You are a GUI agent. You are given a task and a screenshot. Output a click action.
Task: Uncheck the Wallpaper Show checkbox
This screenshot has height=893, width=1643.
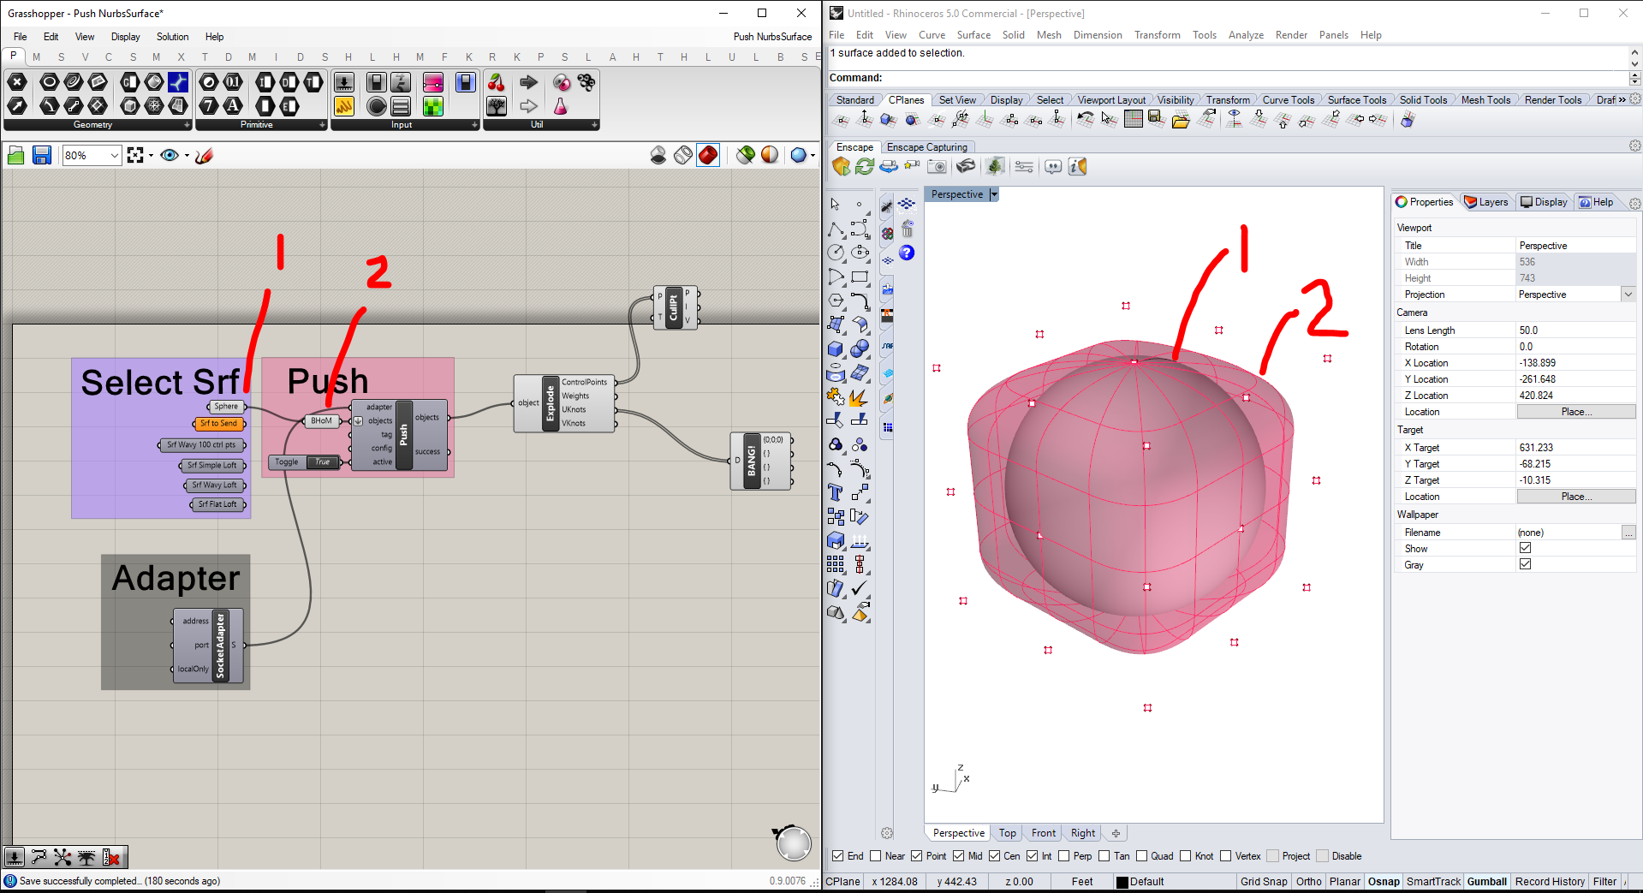pos(1525,548)
